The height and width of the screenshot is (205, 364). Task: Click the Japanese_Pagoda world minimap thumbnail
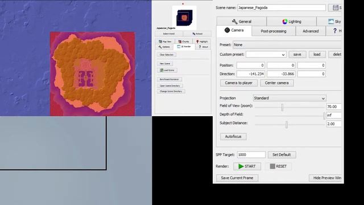(184, 18)
